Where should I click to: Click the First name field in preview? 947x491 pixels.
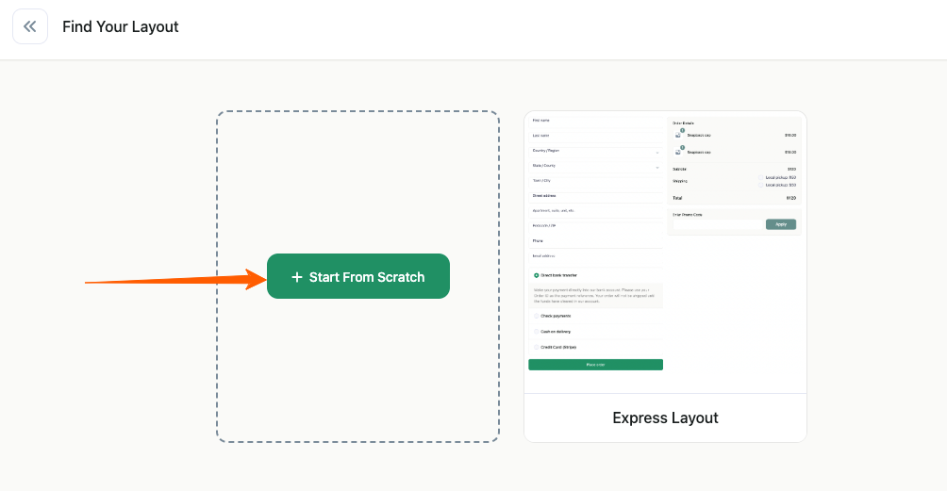coord(594,121)
